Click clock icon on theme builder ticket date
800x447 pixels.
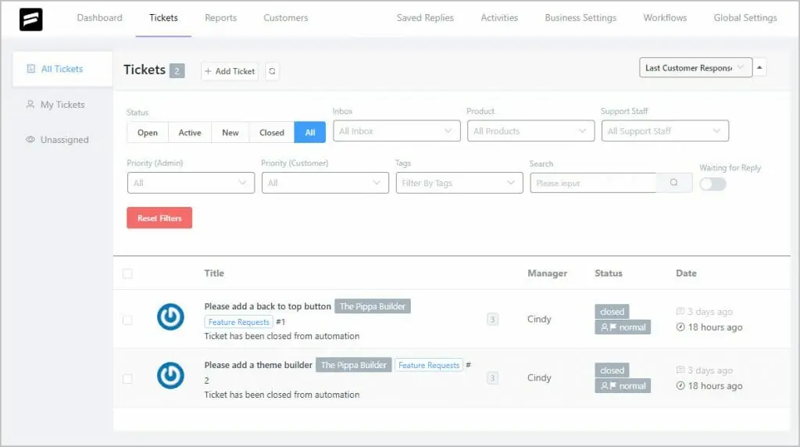[x=680, y=386]
